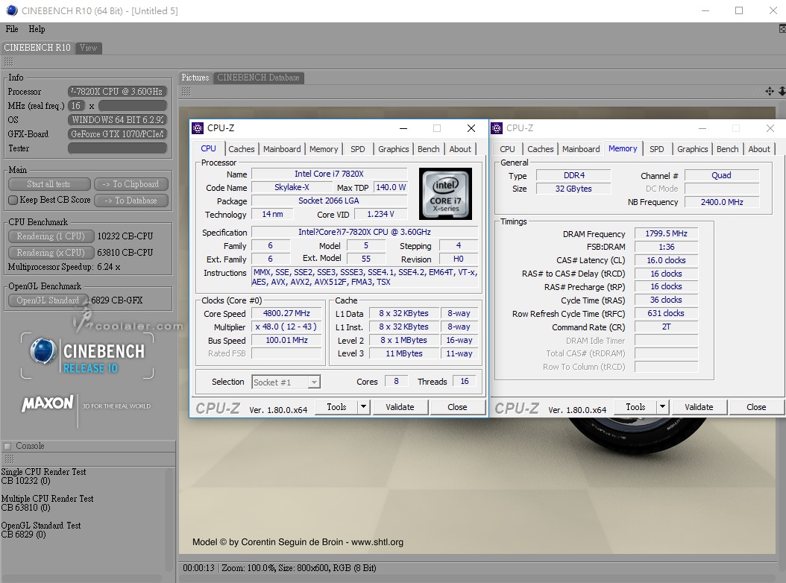Click the up-down arrow icon beside the move icon

782,91
